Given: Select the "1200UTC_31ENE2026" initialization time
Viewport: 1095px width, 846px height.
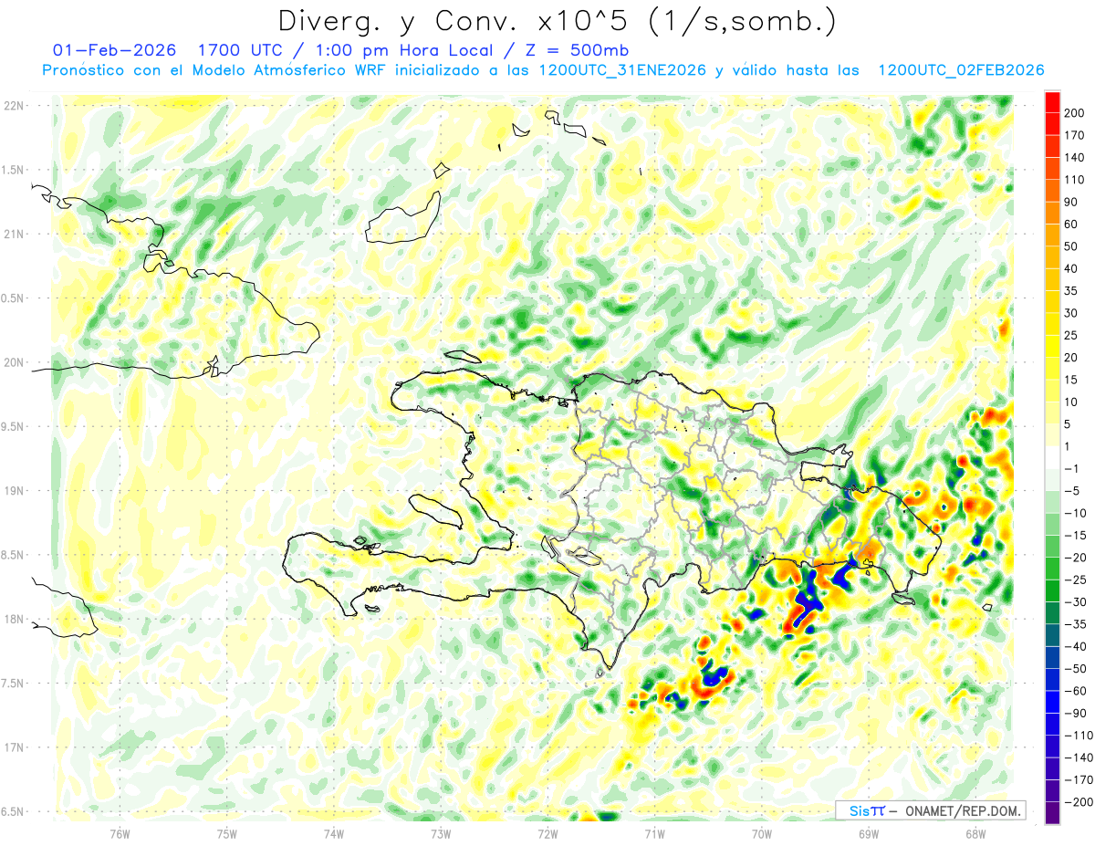Looking at the screenshot, I should [623, 70].
